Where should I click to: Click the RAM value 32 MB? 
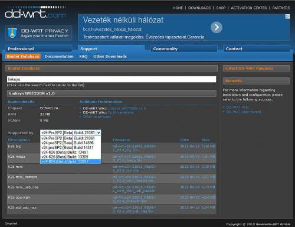click(x=45, y=114)
